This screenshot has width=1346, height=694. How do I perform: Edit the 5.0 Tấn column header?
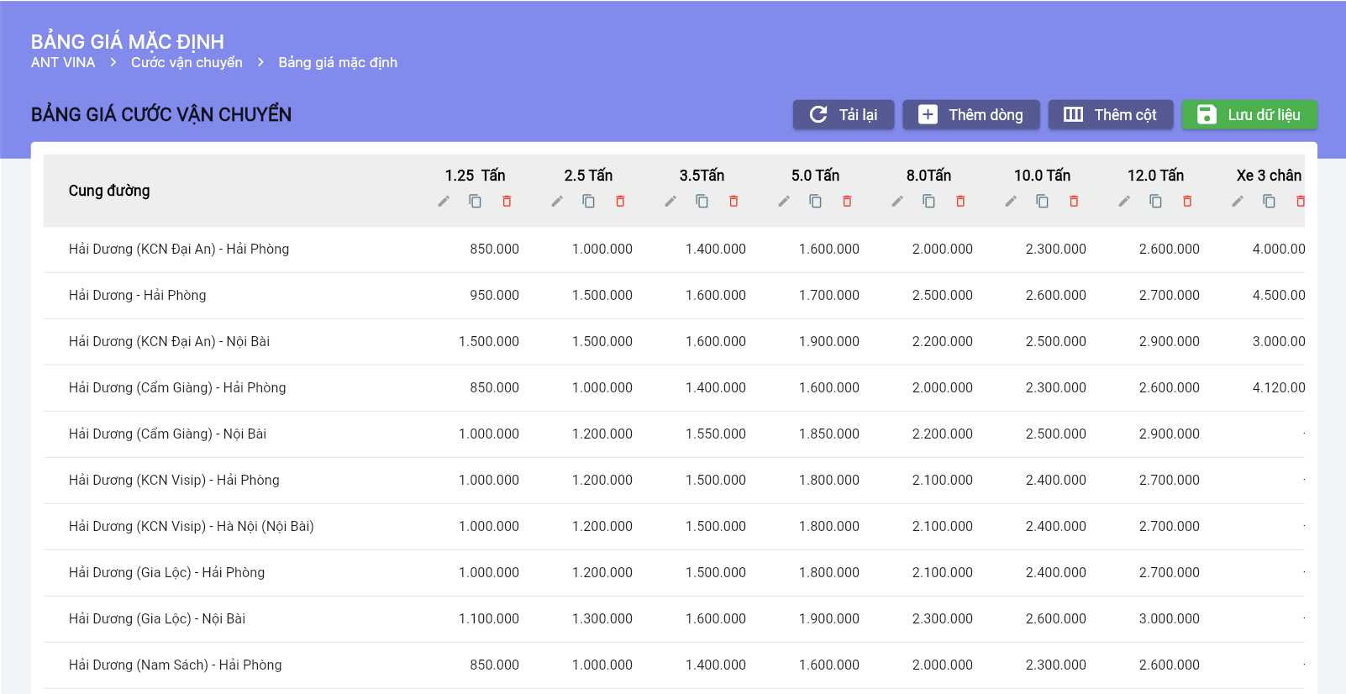[x=784, y=202]
